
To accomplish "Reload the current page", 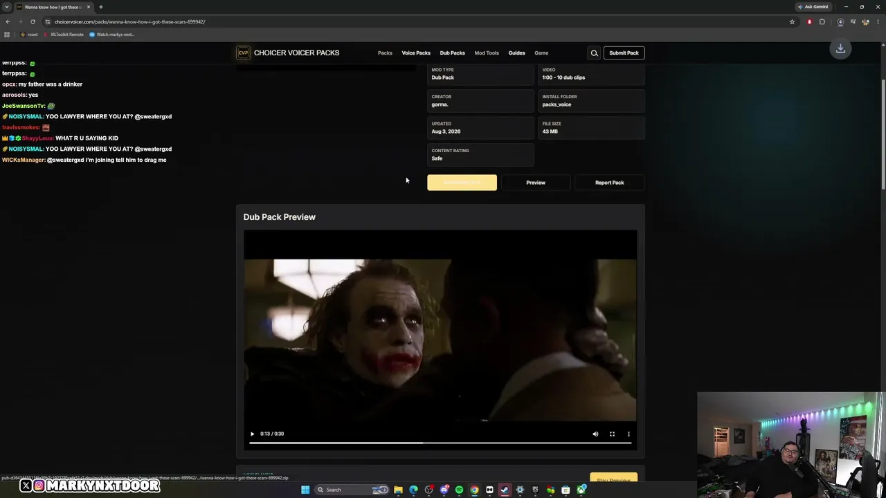I will 33,21.
